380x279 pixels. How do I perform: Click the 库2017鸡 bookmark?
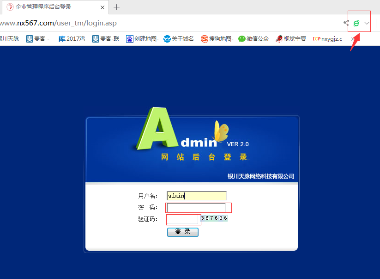[71, 39]
